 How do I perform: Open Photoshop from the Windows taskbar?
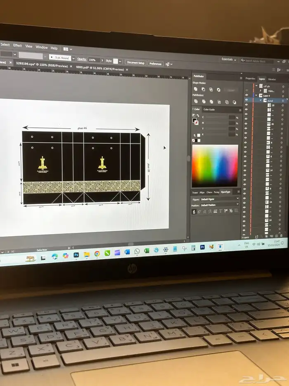[x=76, y=255]
